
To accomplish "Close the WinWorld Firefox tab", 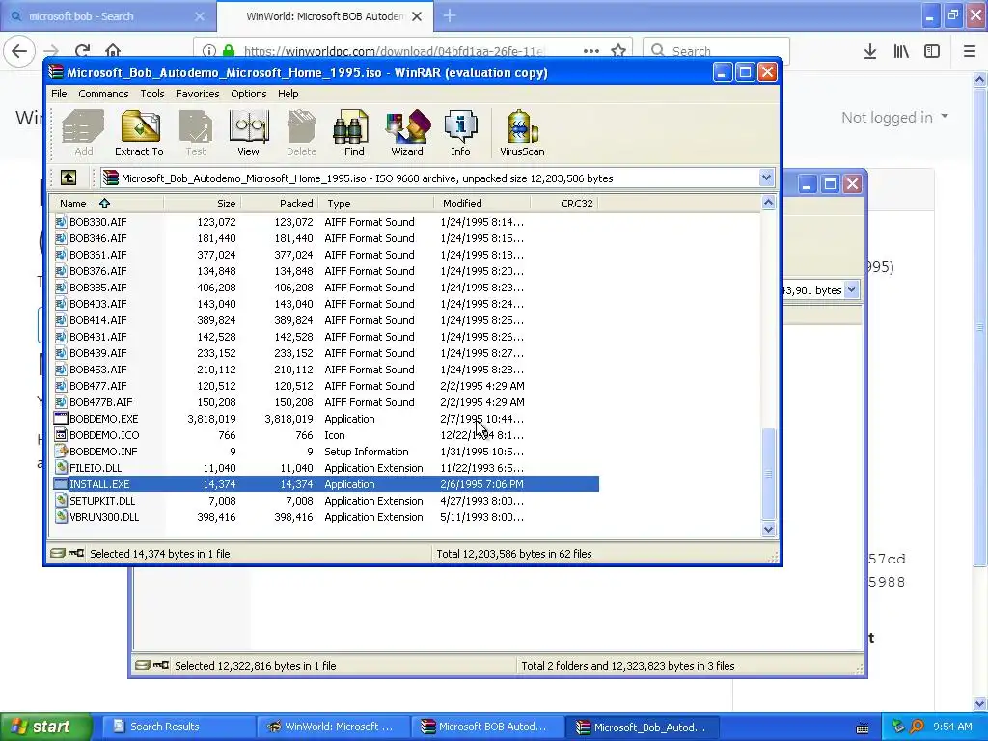I will 417,16.
